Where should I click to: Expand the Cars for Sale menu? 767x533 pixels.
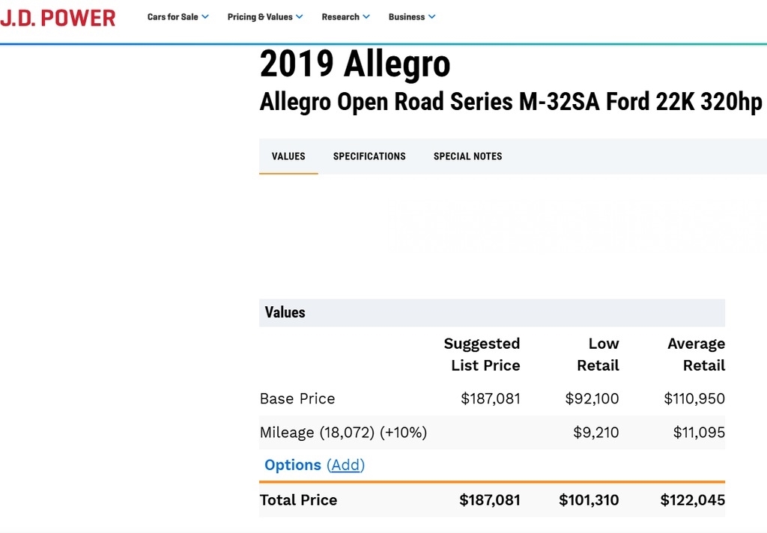tap(178, 17)
